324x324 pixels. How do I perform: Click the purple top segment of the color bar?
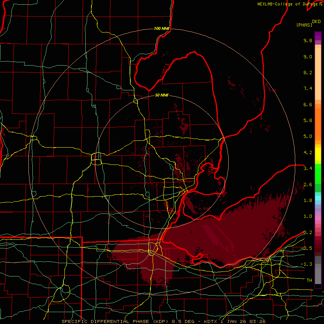(x=318, y=36)
